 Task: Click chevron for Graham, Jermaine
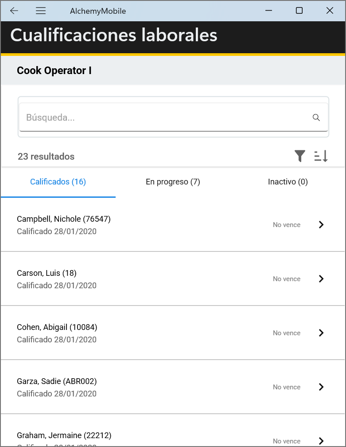(321, 441)
